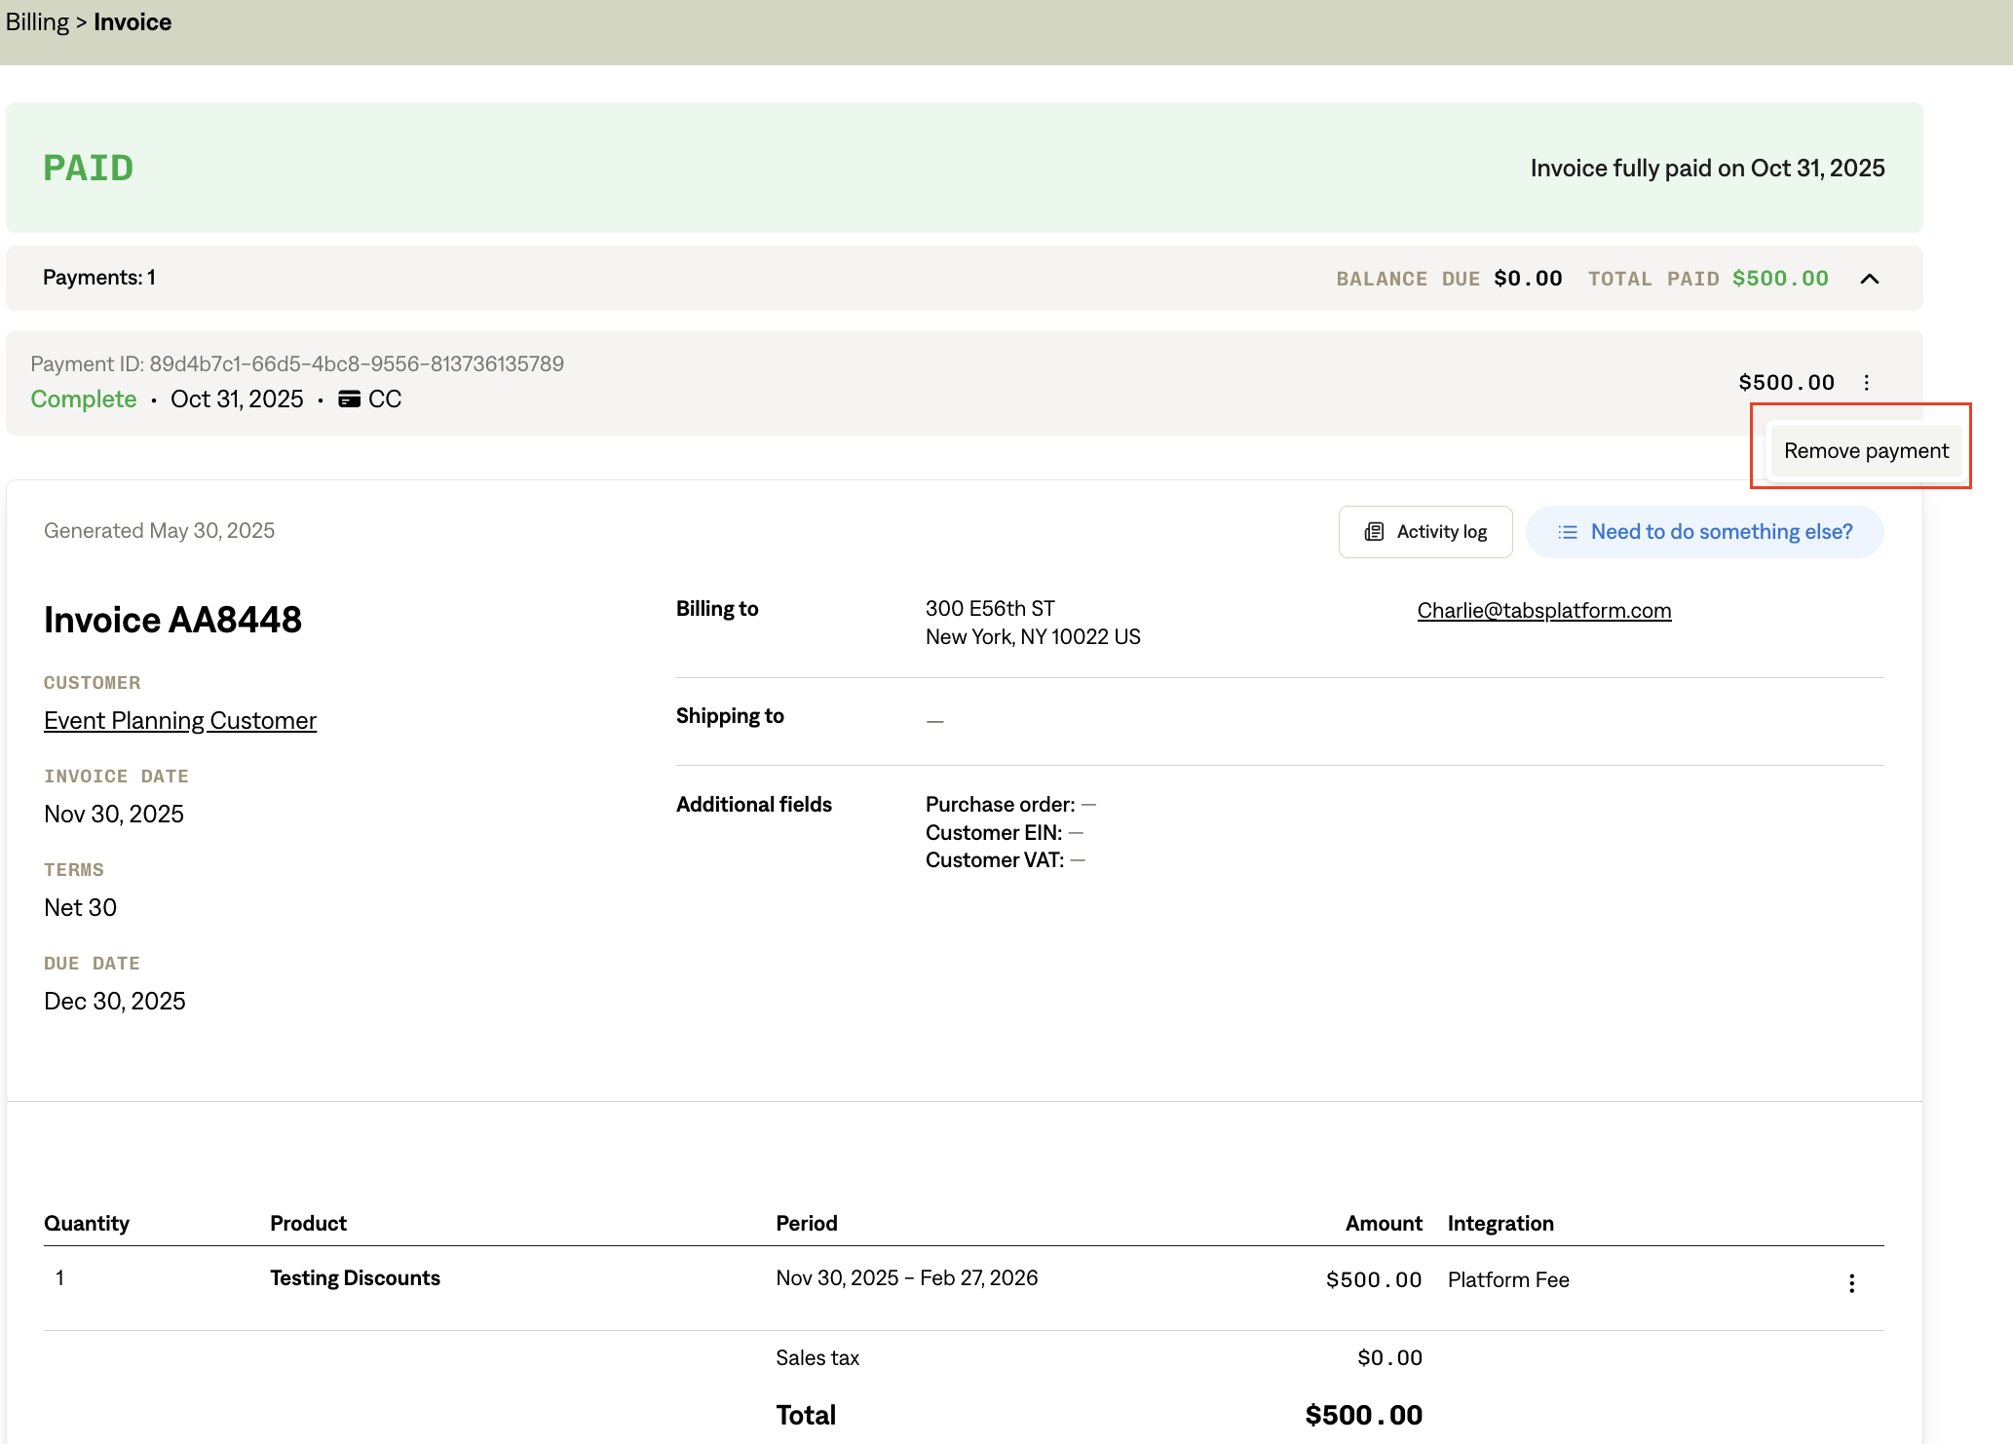Click the payment row three-dot menu icon
The width and height of the screenshot is (2013, 1444).
(1866, 383)
